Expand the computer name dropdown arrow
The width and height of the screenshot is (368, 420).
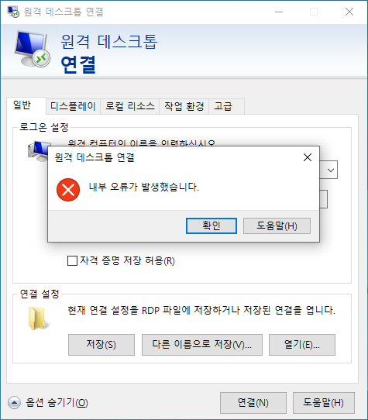pos(331,170)
